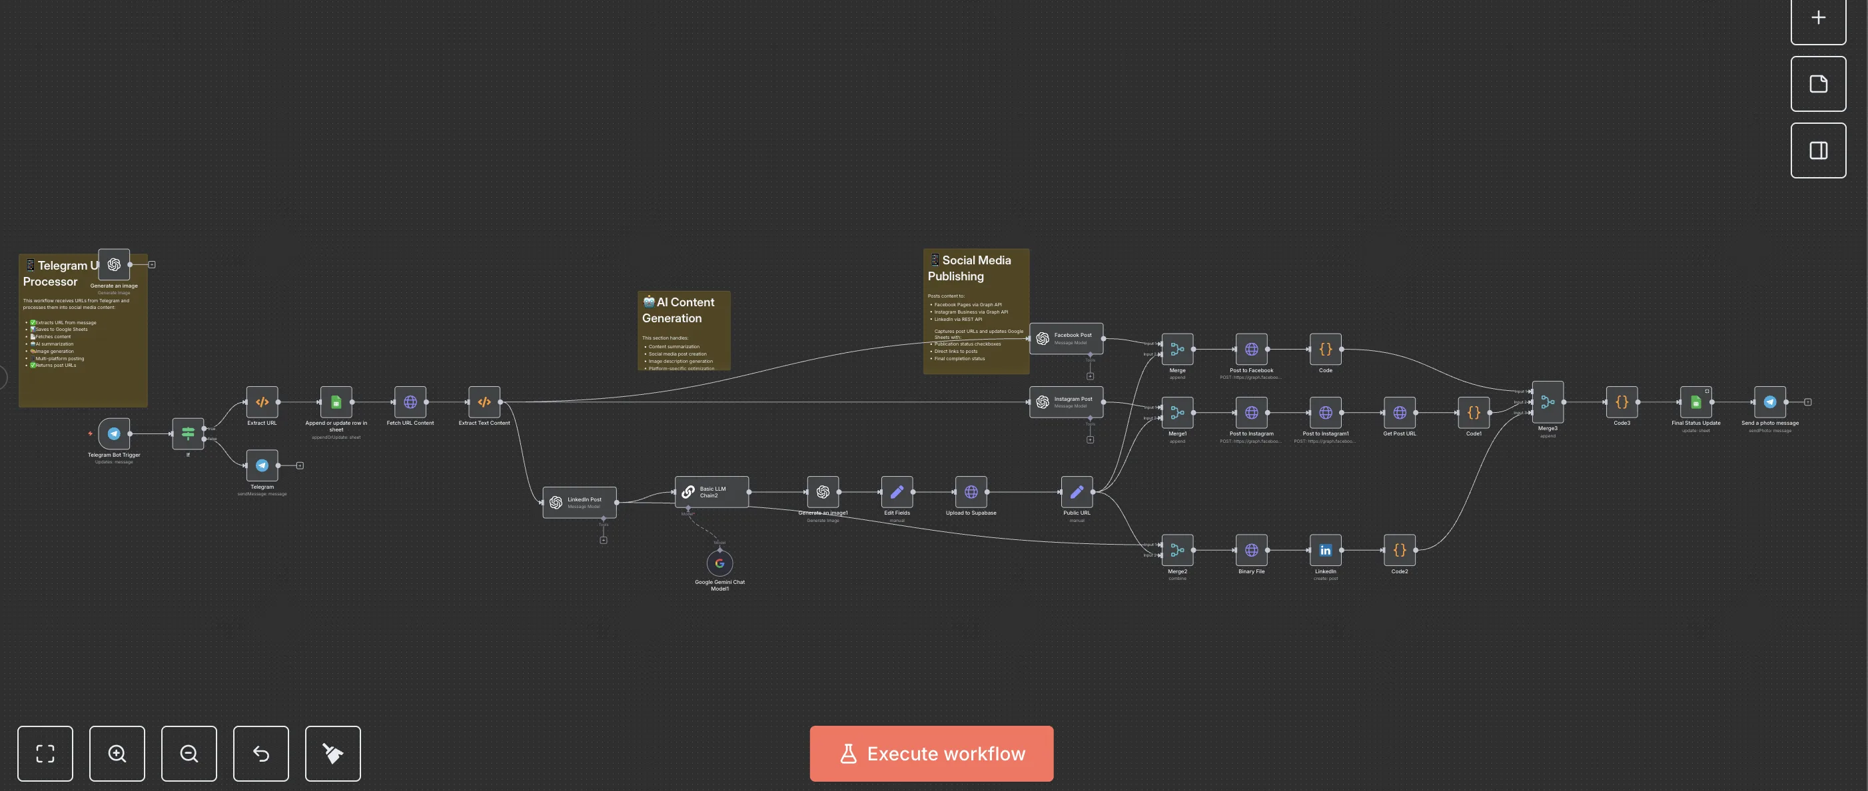Open the Code2 node
1868x791 pixels.
click(x=1399, y=550)
